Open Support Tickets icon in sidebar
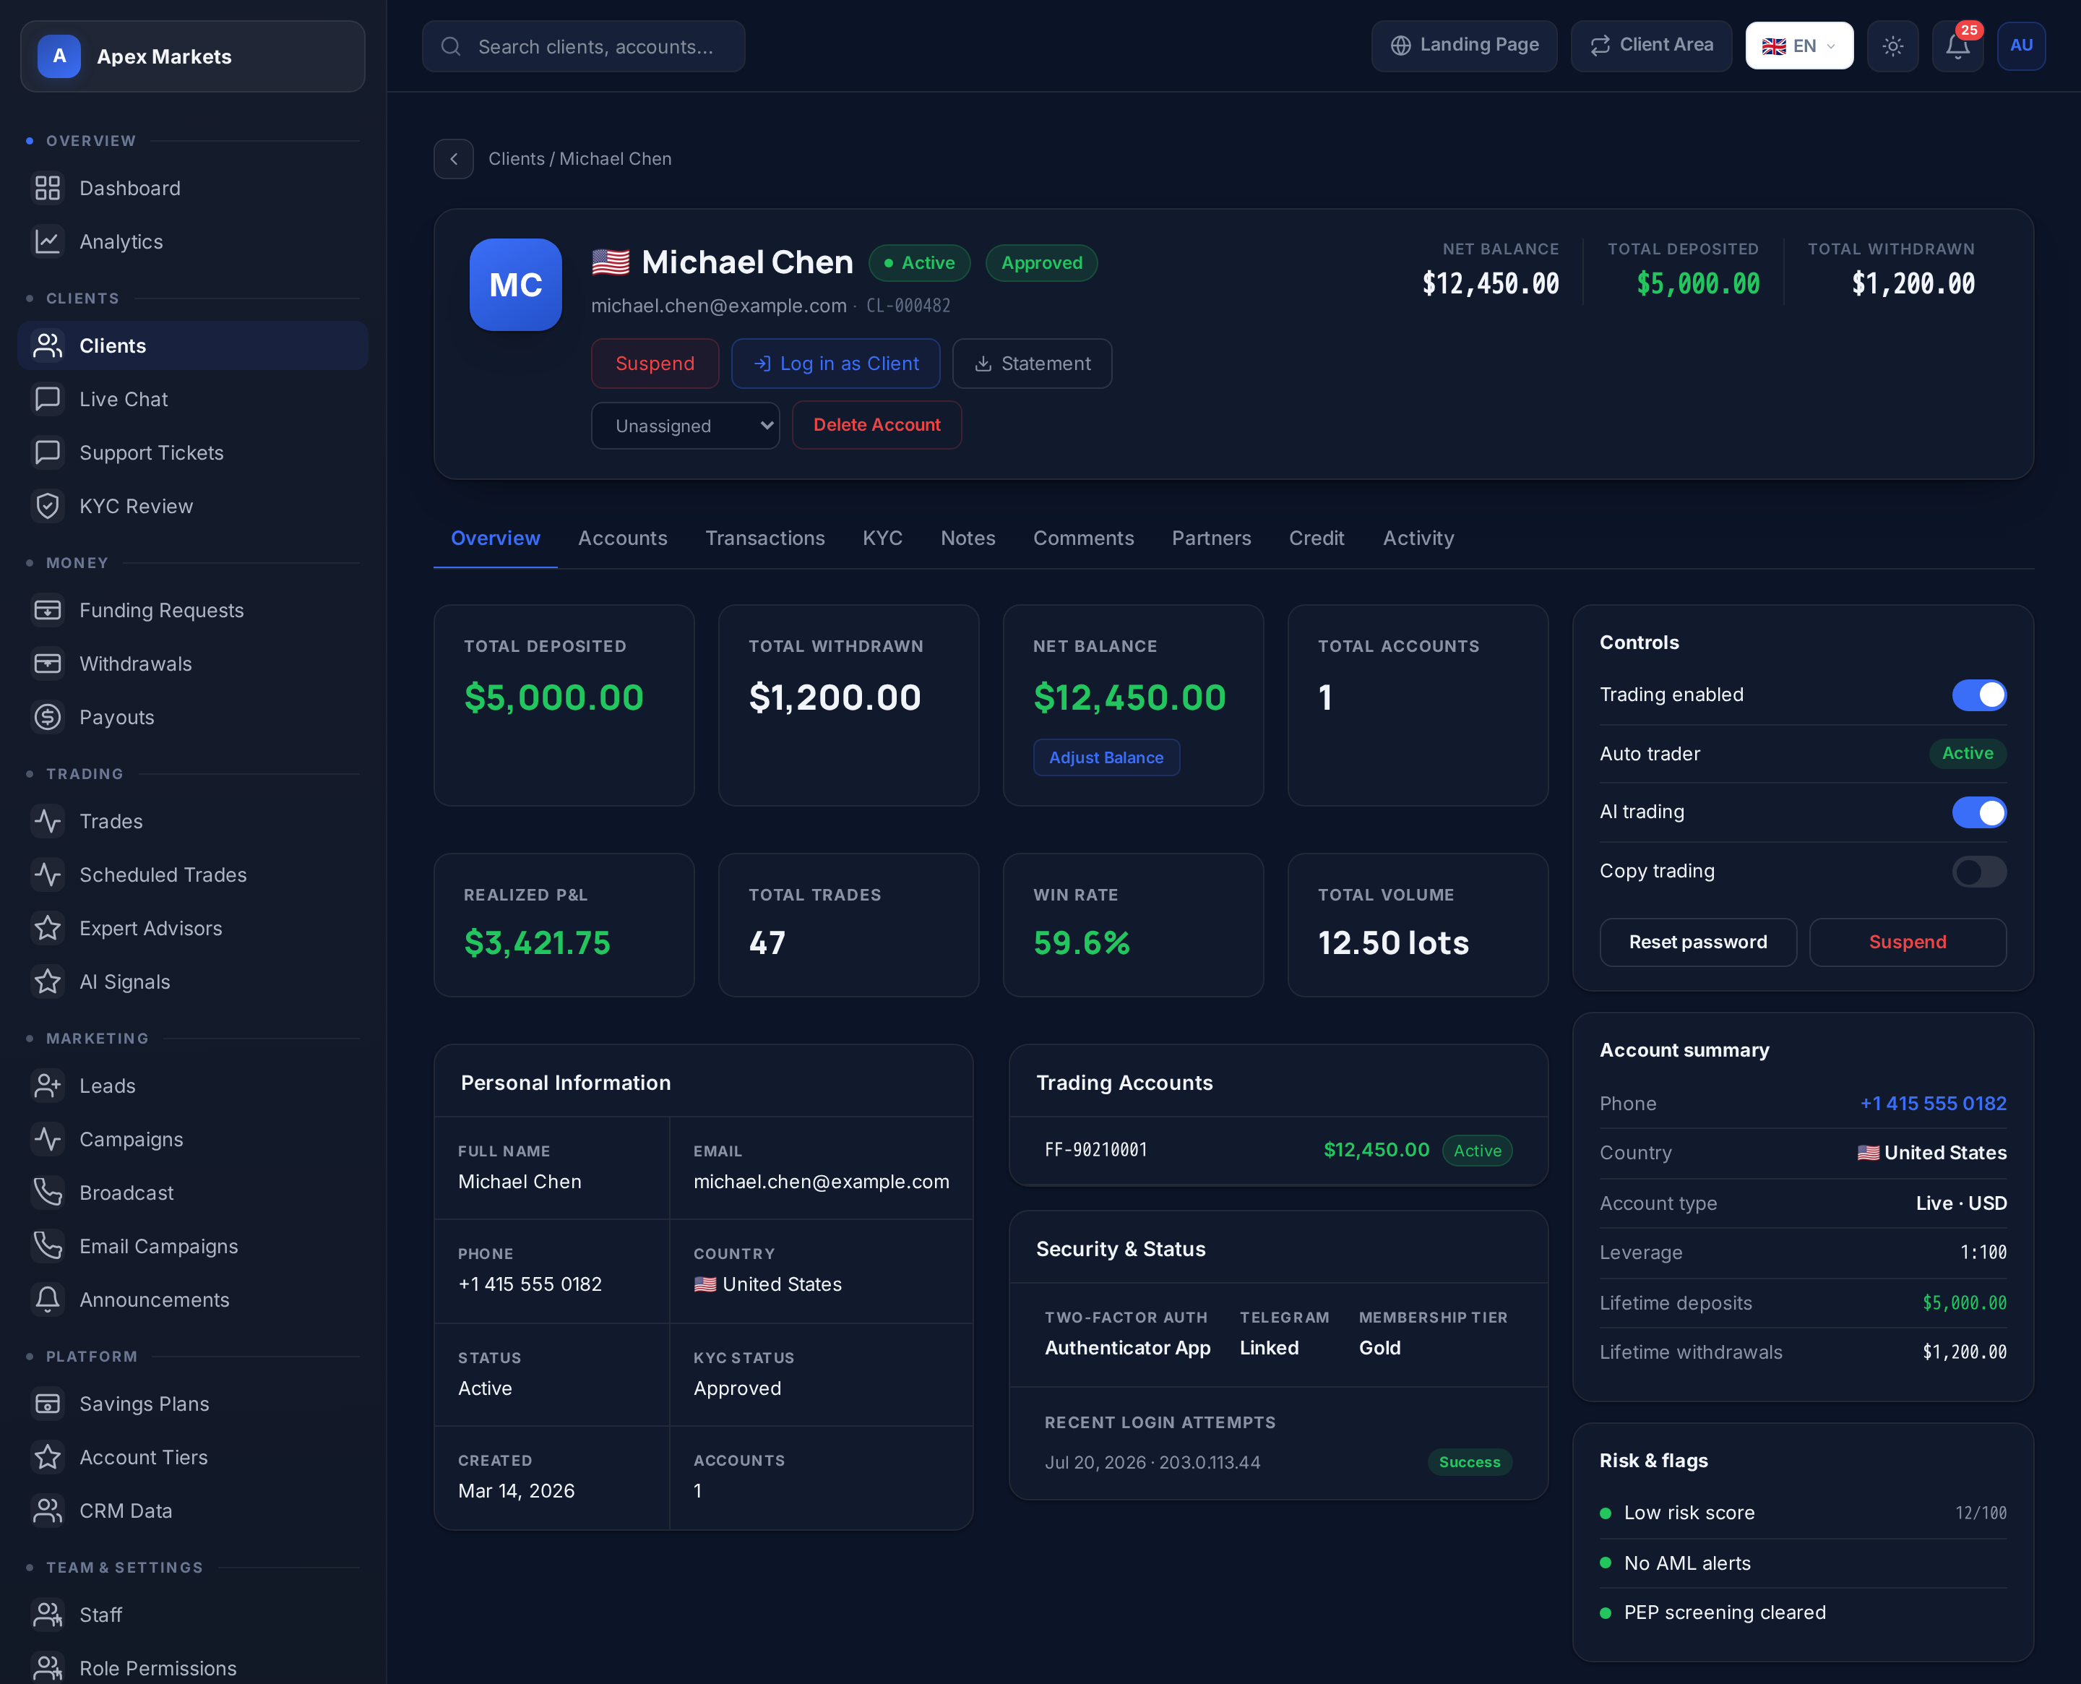2081x1684 pixels. click(x=48, y=452)
